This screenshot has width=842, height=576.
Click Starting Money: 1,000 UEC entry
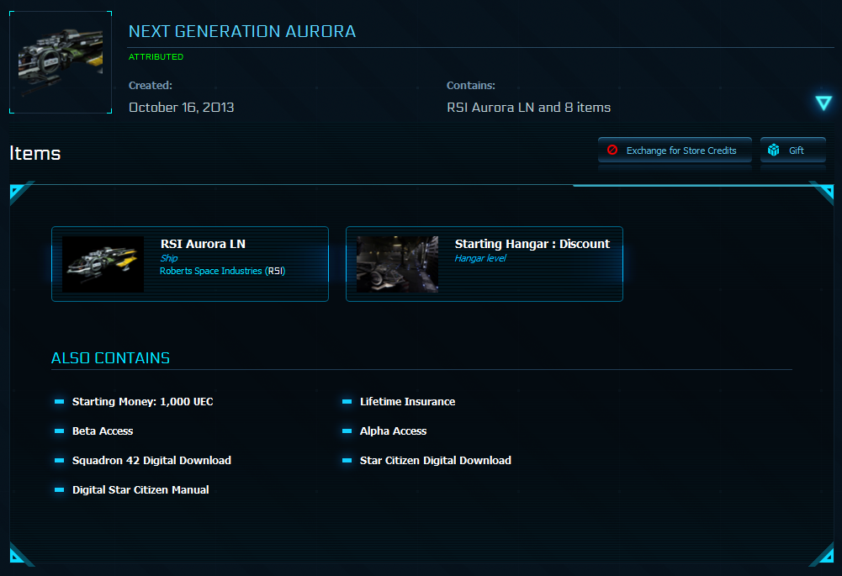click(143, 402)
